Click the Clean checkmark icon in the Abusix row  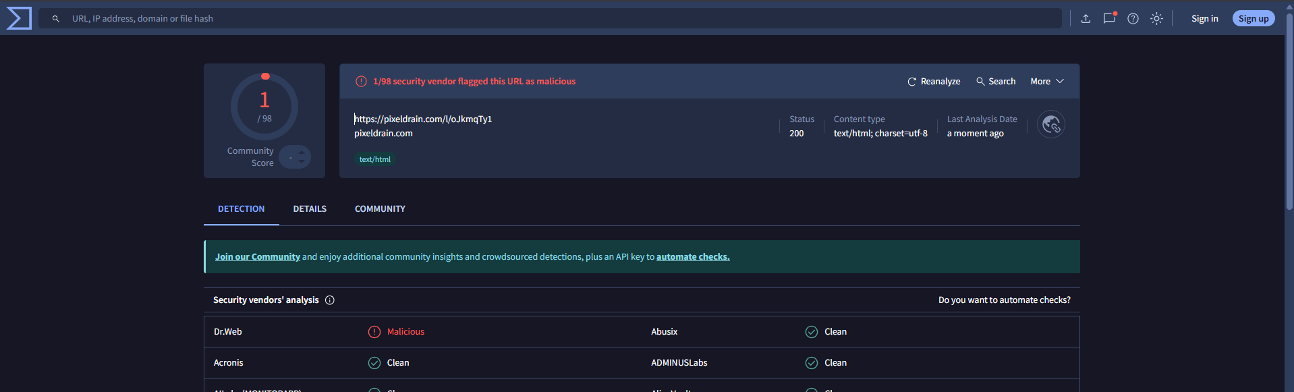coord(812,332)
